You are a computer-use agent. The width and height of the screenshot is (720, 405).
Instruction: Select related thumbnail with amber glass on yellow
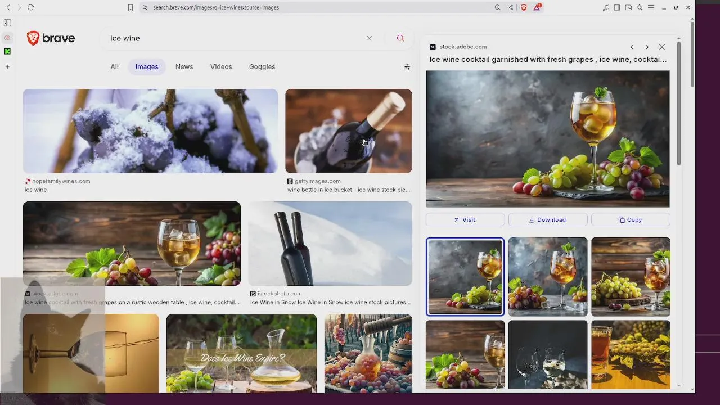pyautogui.click(x=631, y=355)
